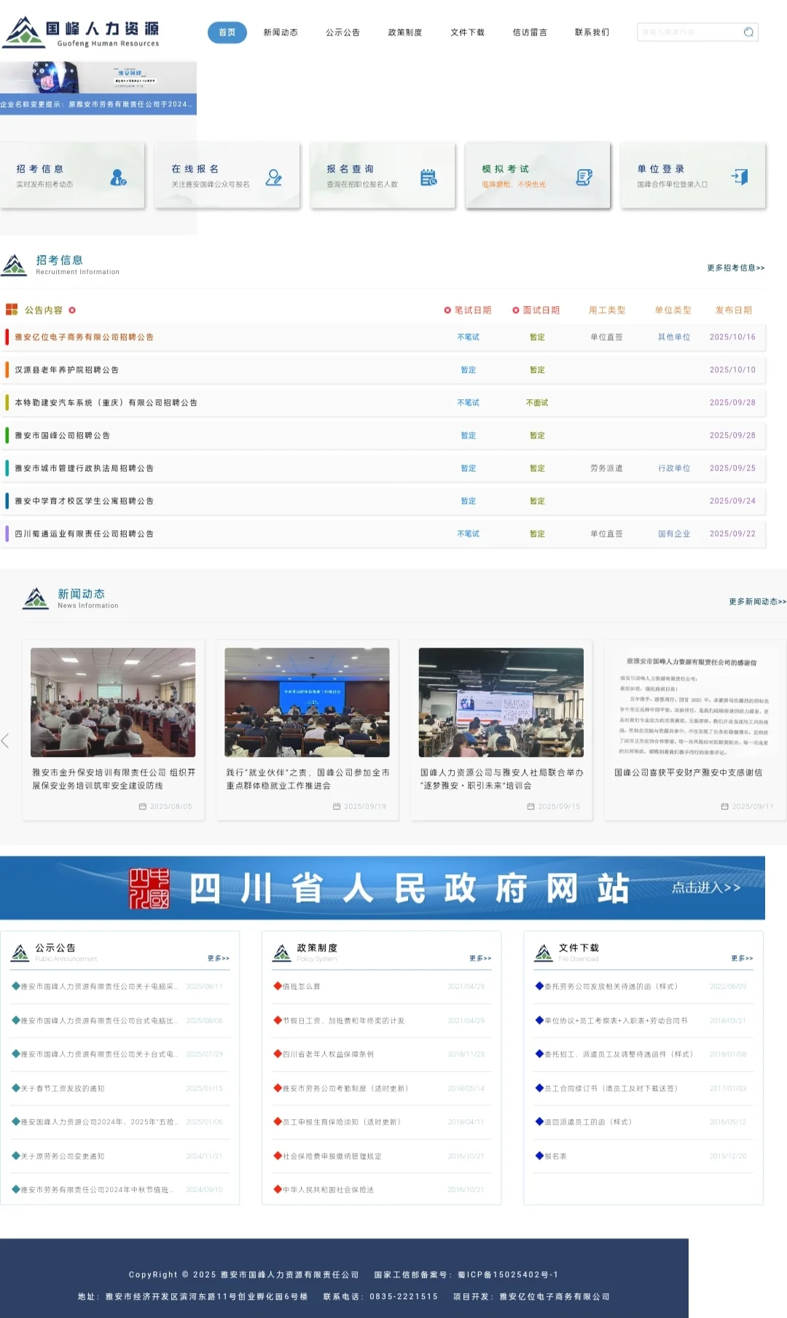
Task: Click calendar icon next to 2025/08/05
Action: click(x=143, y=807)
